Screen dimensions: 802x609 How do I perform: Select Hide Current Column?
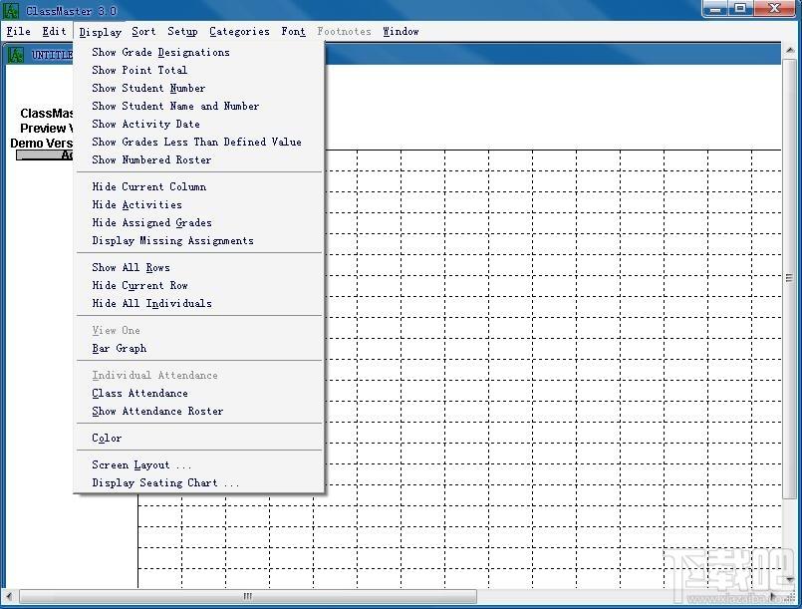pyautogui.click(x=199, y=186)
